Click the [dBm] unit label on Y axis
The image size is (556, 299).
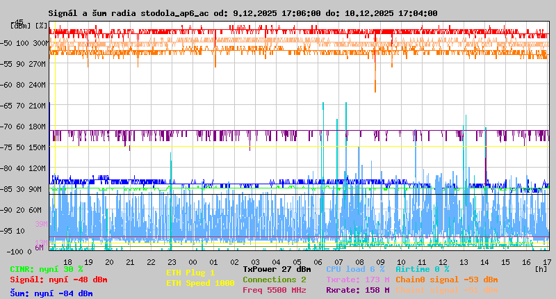[x=21, y=26]
